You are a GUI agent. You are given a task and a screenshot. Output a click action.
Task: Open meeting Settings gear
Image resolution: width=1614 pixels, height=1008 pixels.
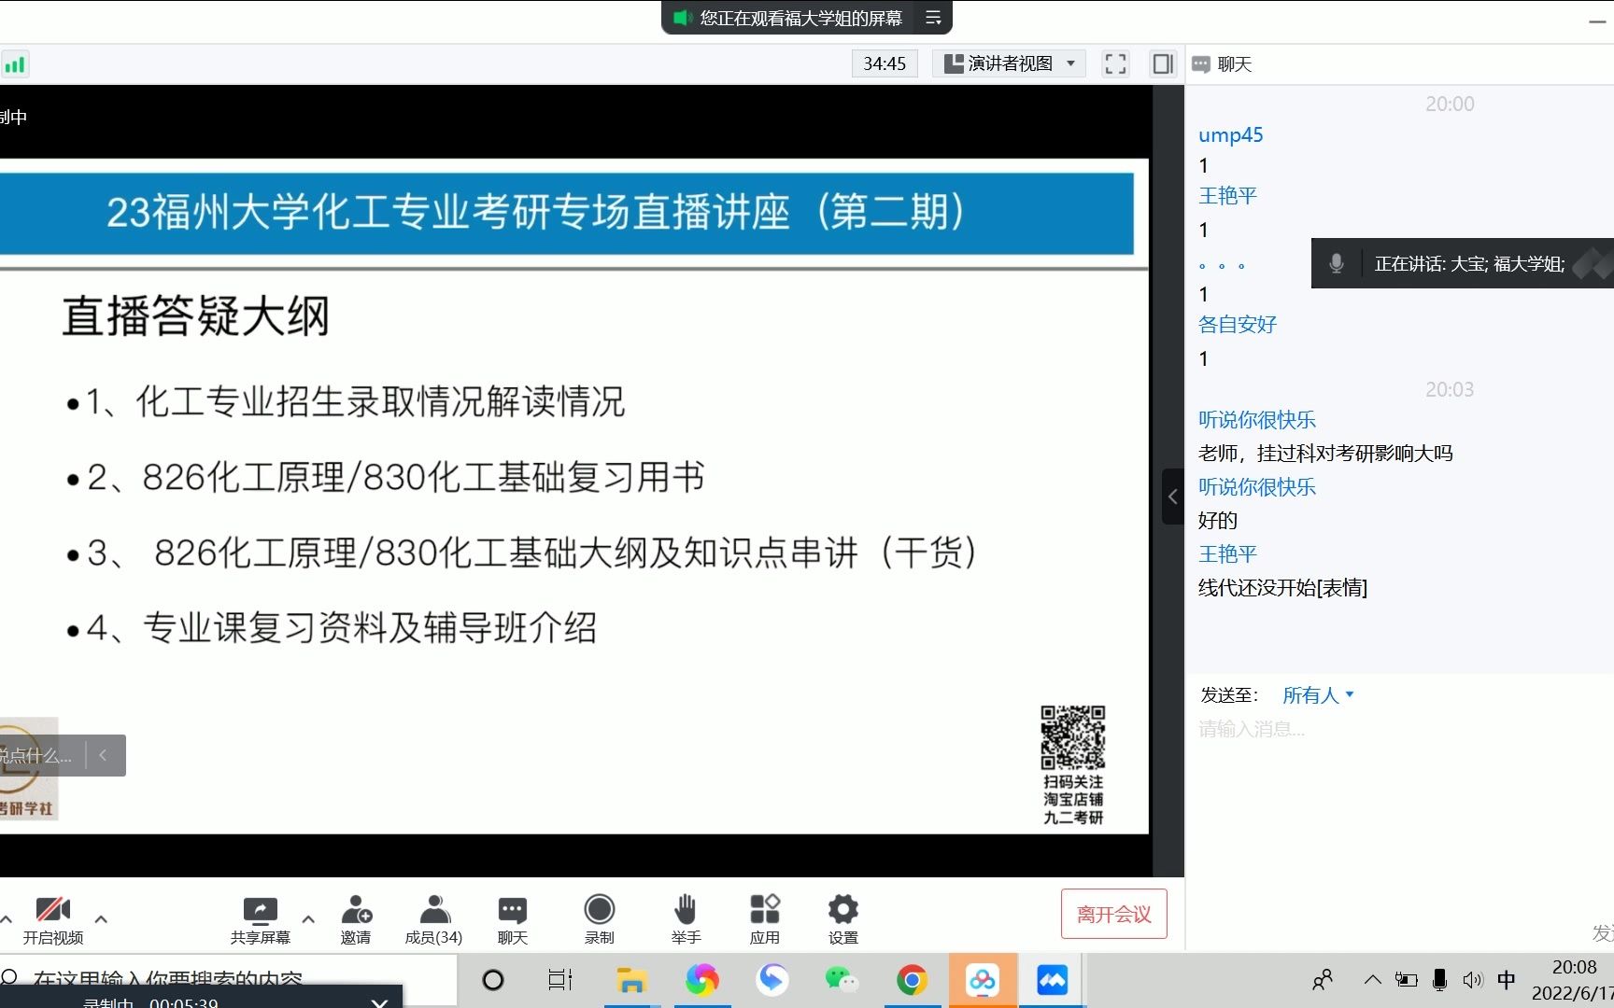click(x=842, y=919)
